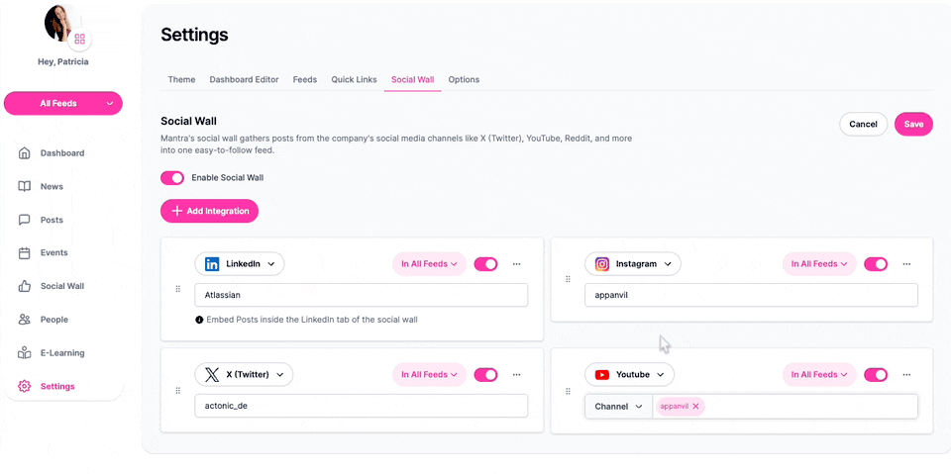Open the Patricia profile picture
This screenshot has height=474, width=951.
(x=59, y=22)
